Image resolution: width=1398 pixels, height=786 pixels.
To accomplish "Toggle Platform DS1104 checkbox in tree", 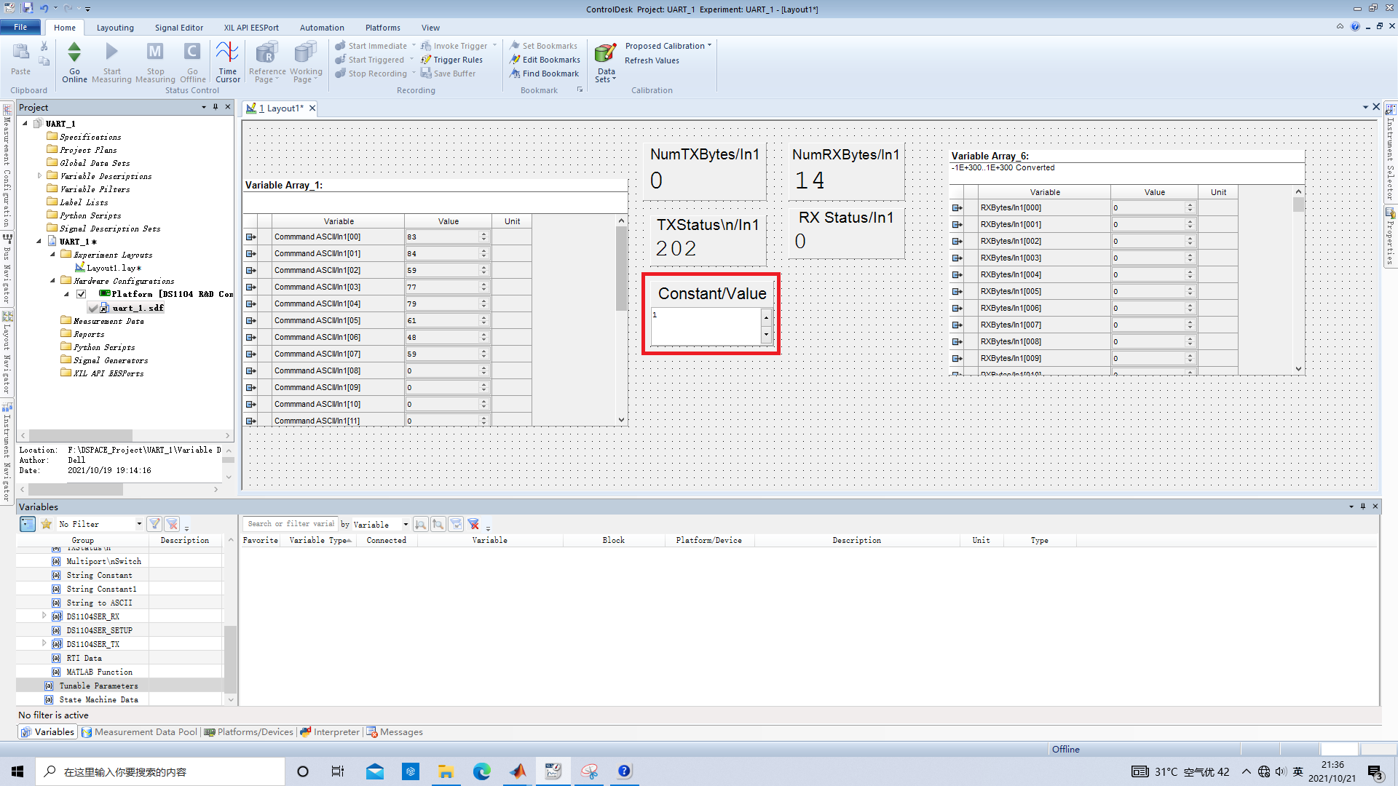I will click(82, 294).
